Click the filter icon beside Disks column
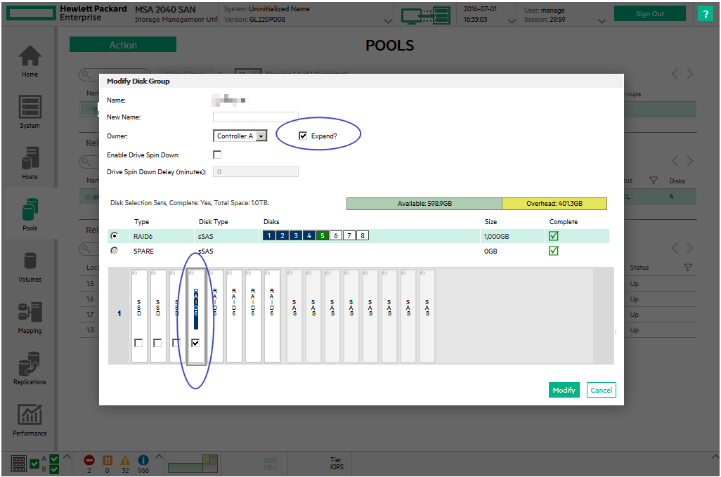The image size is (721, 477). [654, 181]
